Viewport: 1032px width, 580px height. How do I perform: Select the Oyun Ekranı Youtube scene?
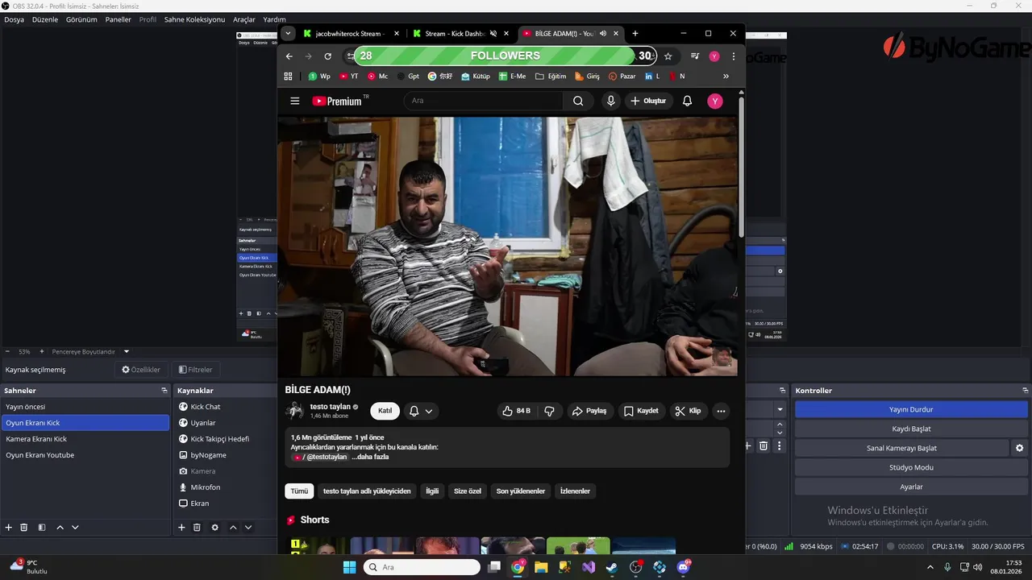coord(85,455)
